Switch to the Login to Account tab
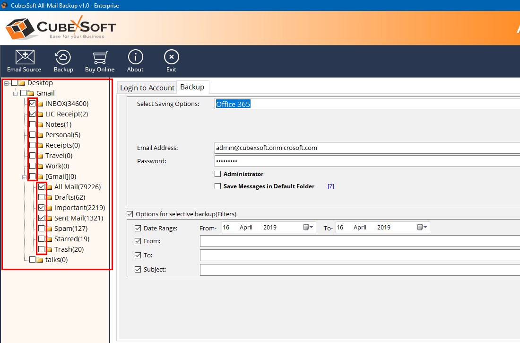 (x=147, y=88)
